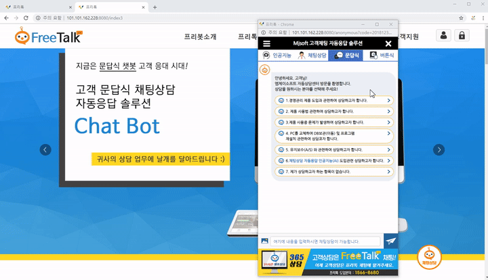Open the 프리봇소개 navigation menu
Viewport: 488px width, 280px height.
pyautogui.click(x=200, y=37)
